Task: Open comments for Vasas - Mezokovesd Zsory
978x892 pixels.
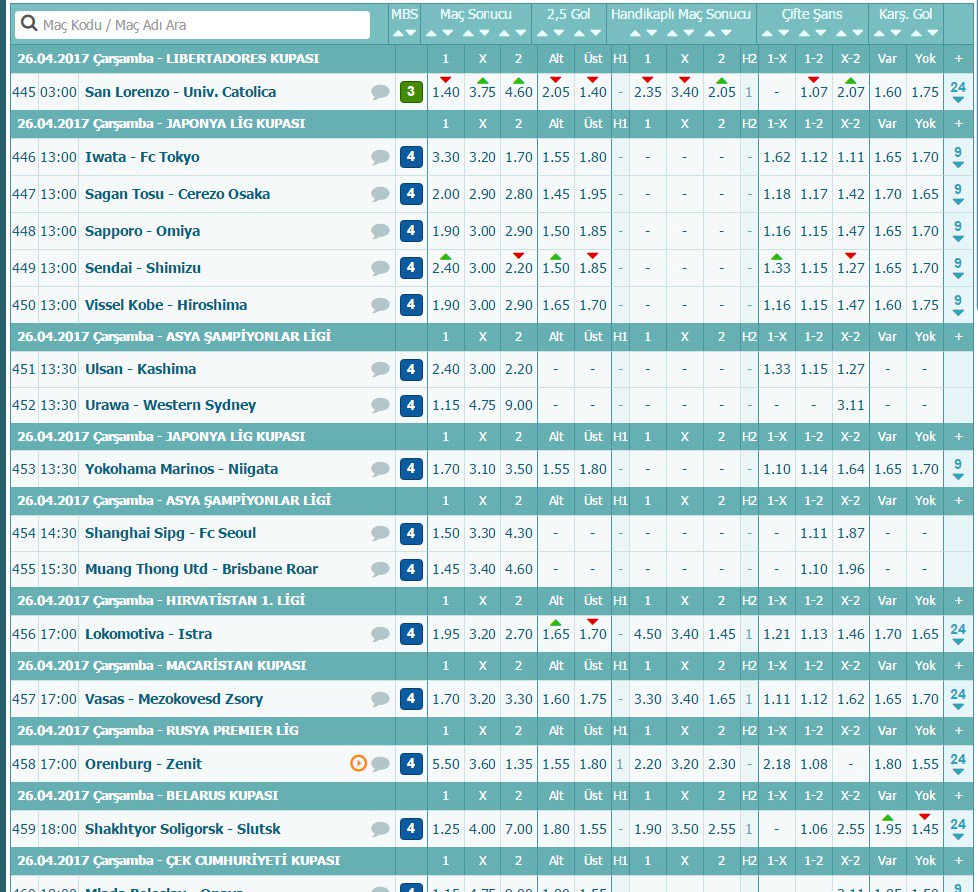Action: pos(380,699)
